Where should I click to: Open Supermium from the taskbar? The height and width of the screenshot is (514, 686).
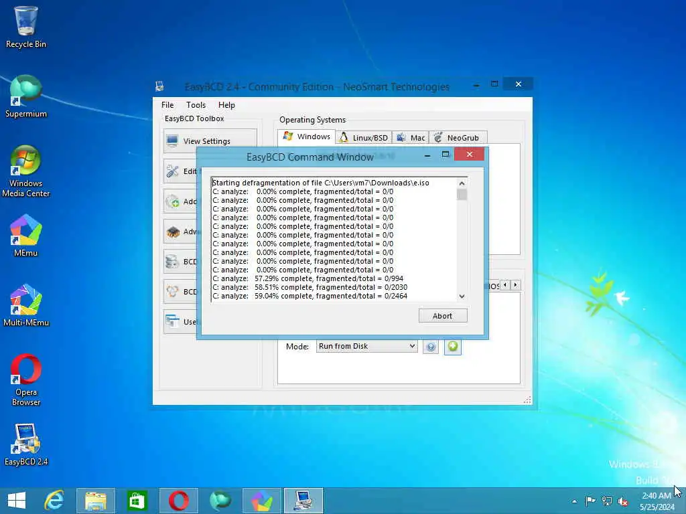click(220, 501)
